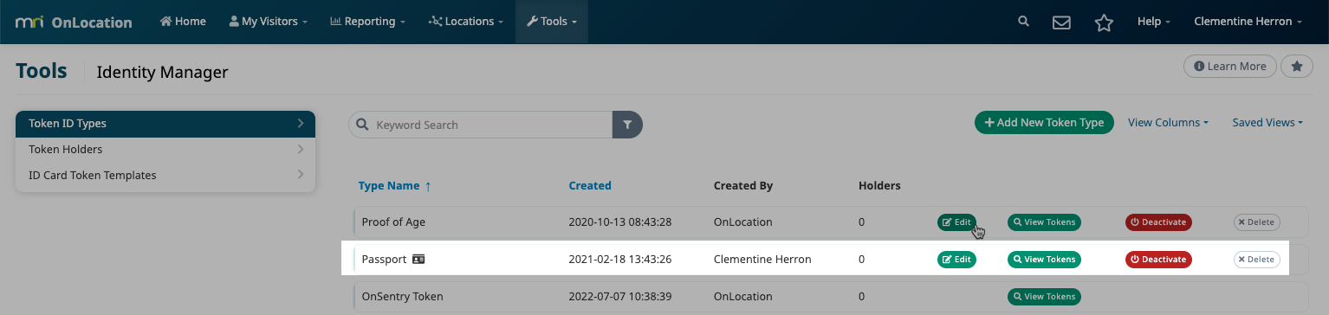The width and height of the screenshot is (1329, 315).
Task: Edit the Passport token type
Action: click(x=956, y=259)
